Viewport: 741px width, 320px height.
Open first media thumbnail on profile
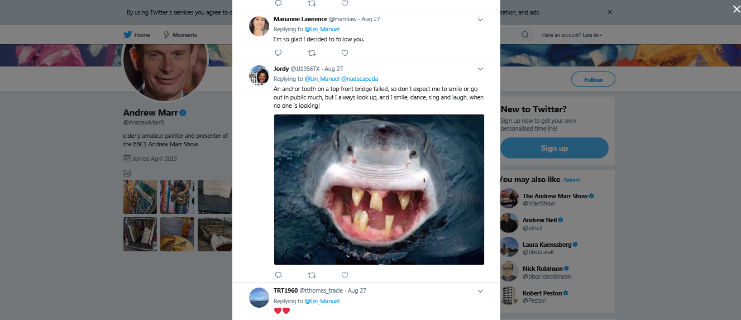140,197
